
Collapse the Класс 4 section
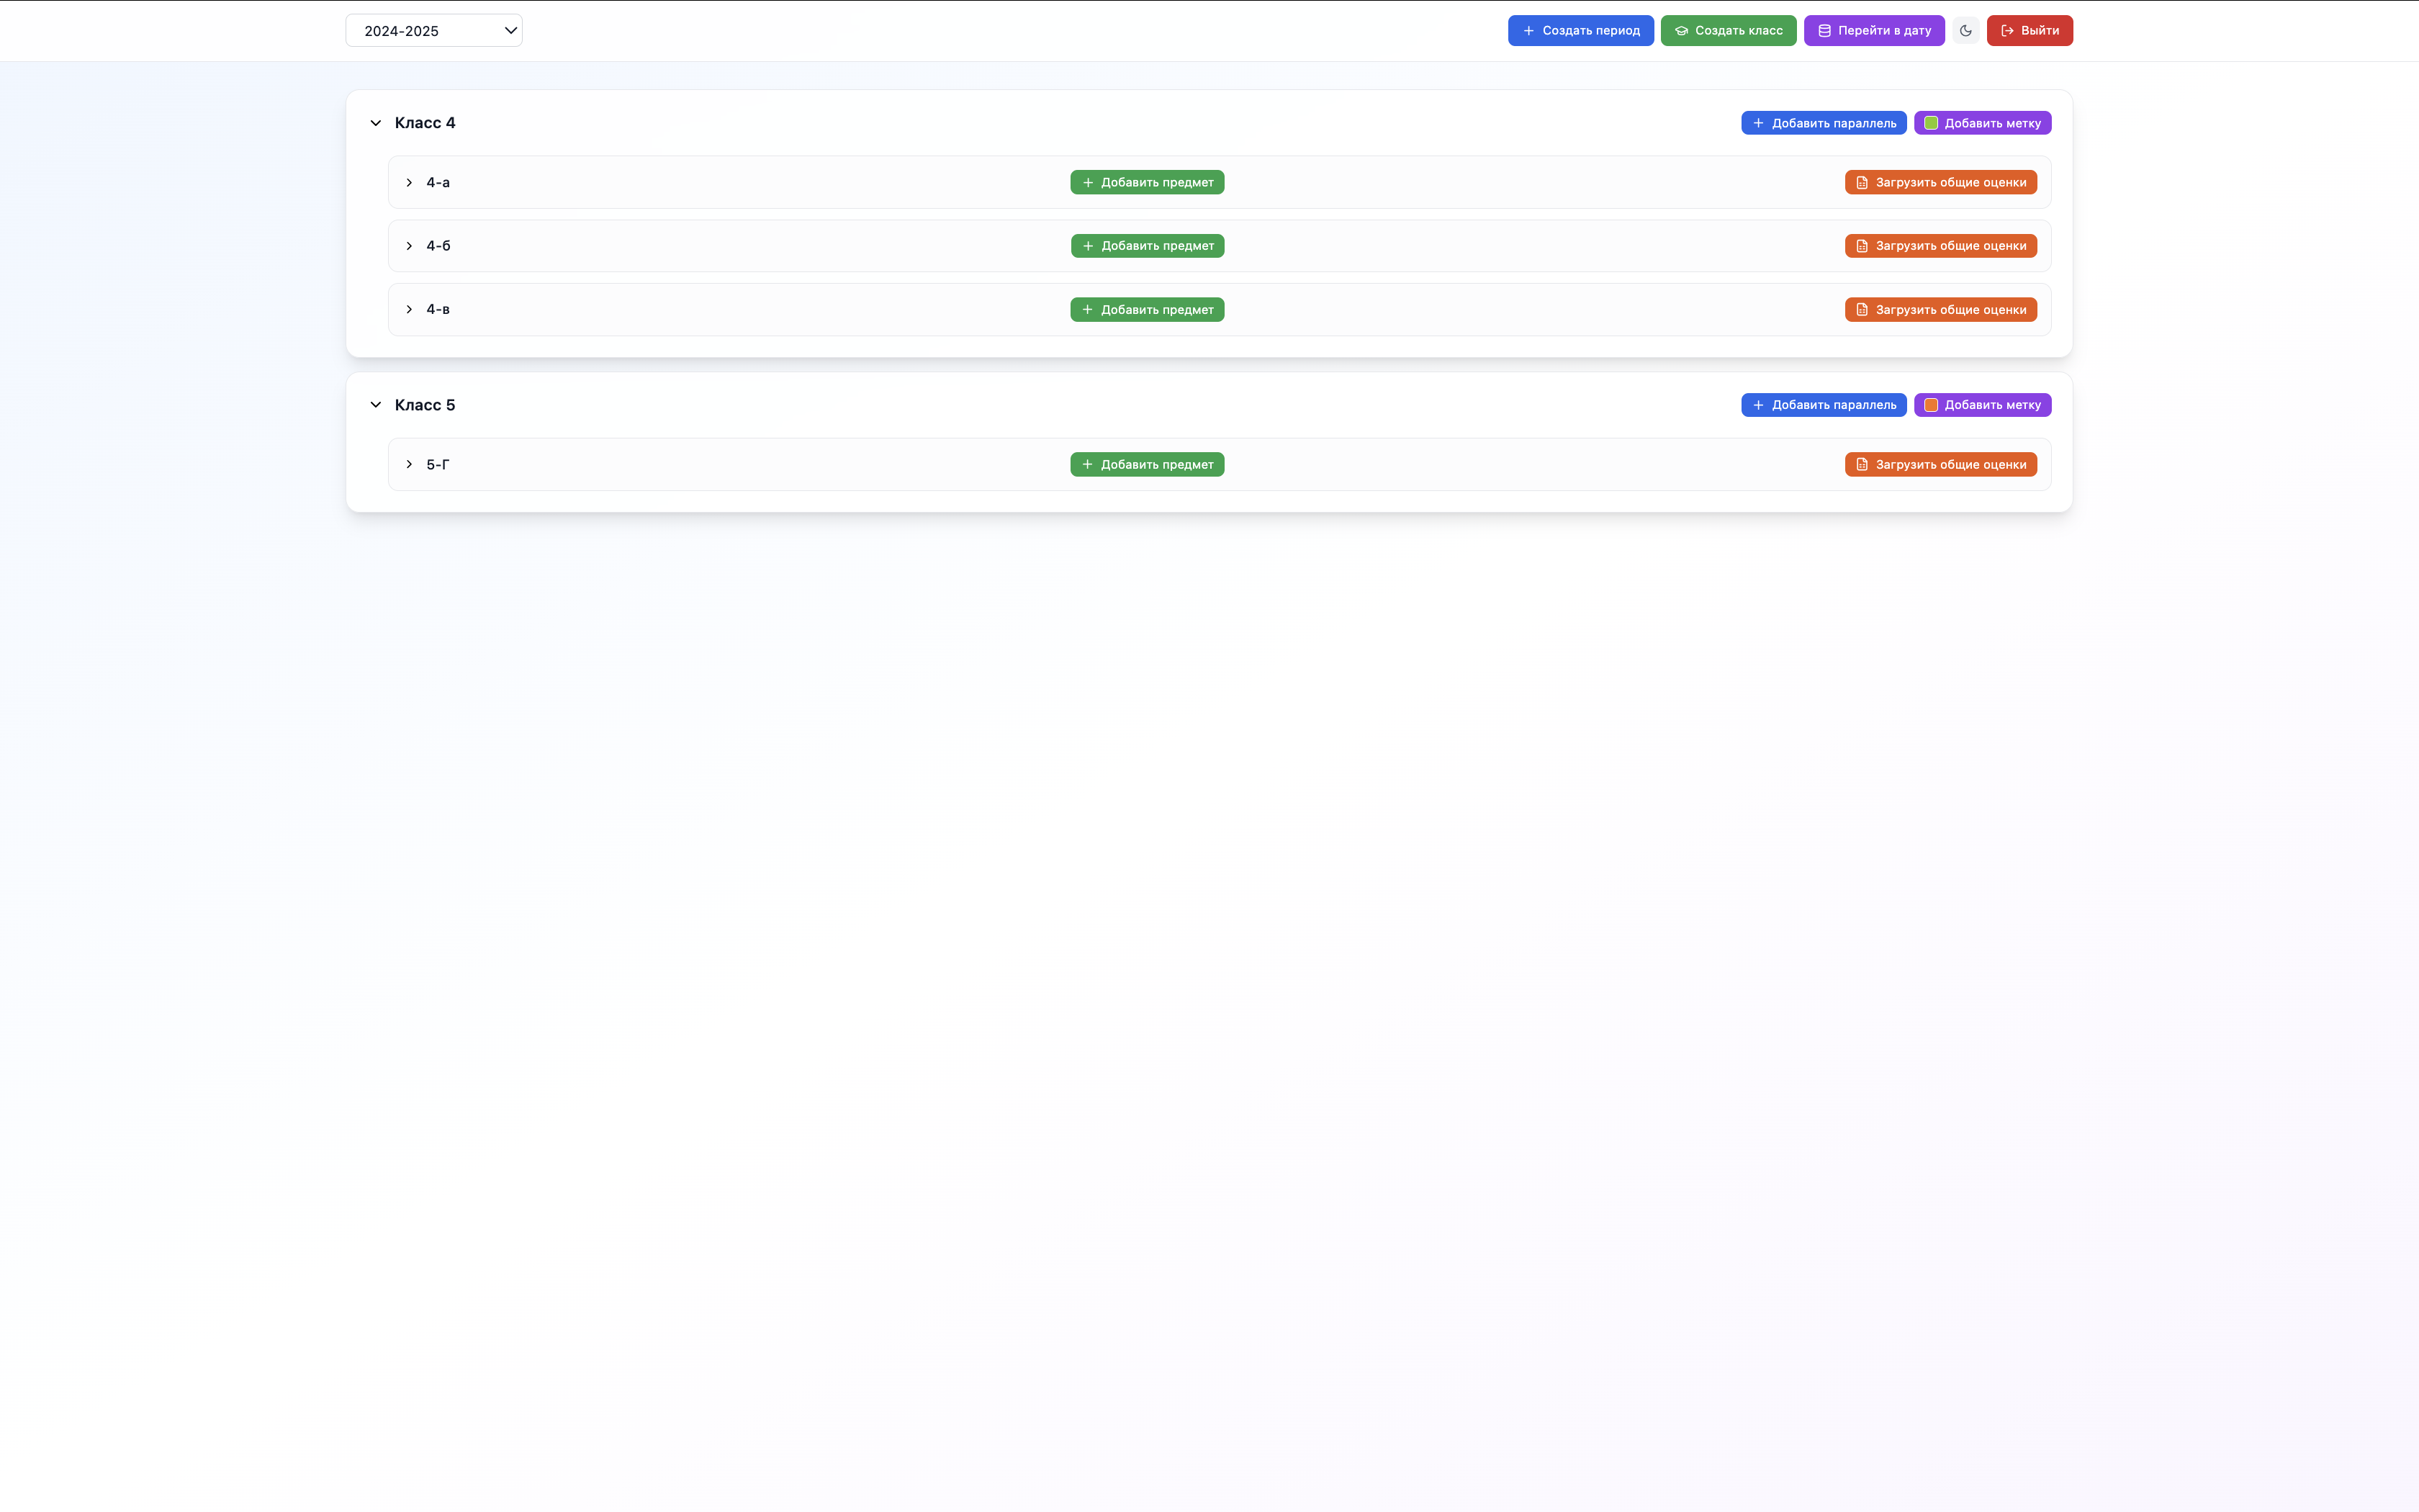(376, 123)
